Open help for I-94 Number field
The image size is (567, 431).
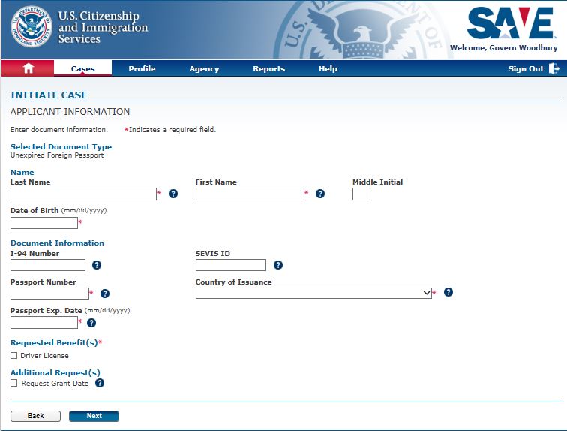point(97,265)
